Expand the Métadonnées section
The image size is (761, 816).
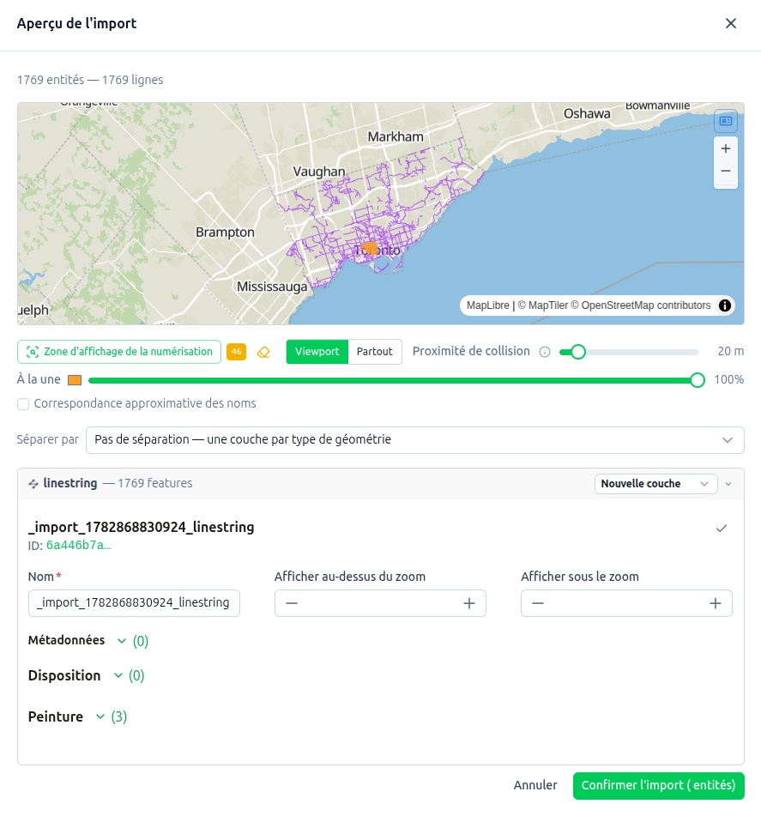[88, 641]
